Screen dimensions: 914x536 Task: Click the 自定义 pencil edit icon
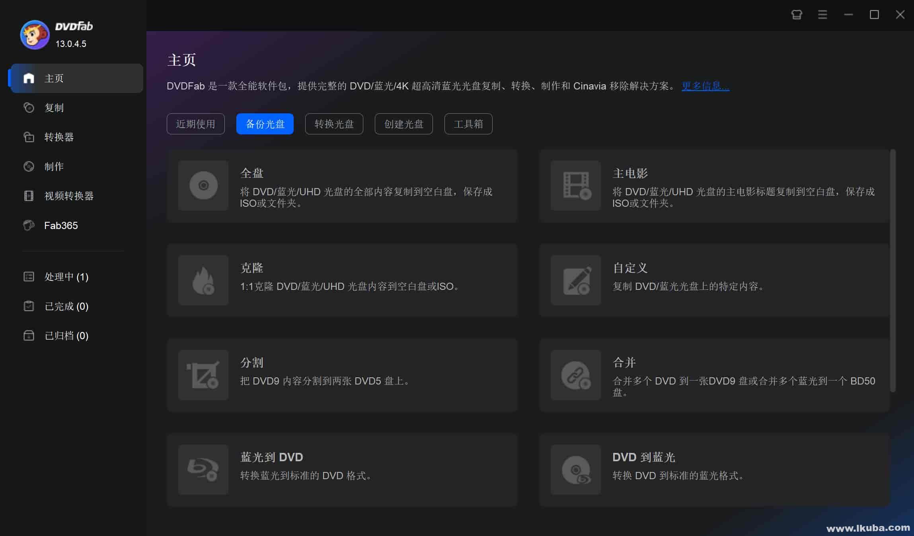tap(576, 280)
